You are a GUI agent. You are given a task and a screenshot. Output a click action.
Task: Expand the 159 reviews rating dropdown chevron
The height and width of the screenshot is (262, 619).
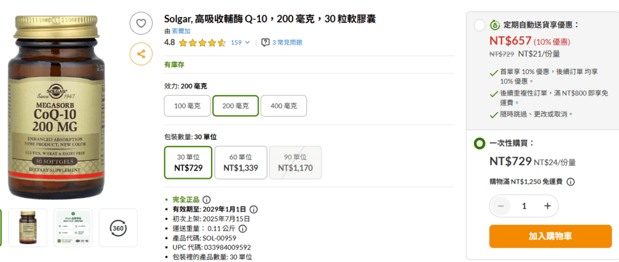pos(247,43)
